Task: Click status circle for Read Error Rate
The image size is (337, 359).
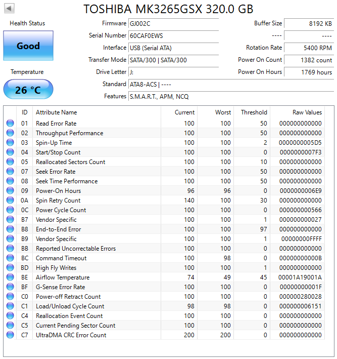Action: (10, 123)
